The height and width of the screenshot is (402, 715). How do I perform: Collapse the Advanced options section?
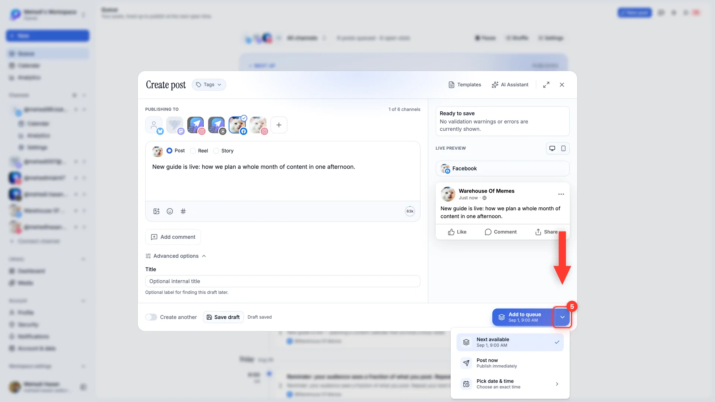point(176,256)
